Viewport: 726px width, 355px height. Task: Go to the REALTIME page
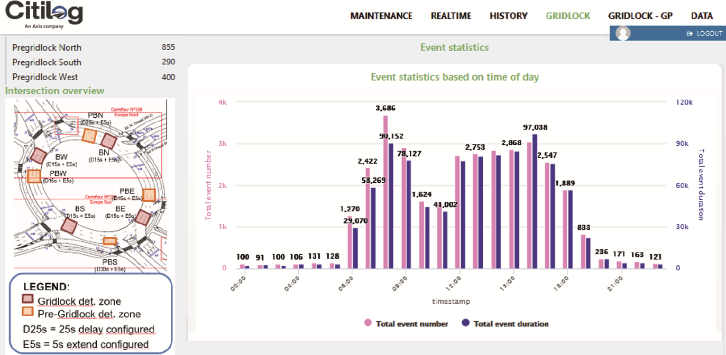pos(451,16)
